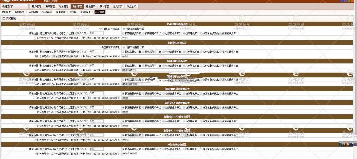Click the blue theme color swatch
The width and height of the screenshot is (357, 159).
tap(342, 1)
